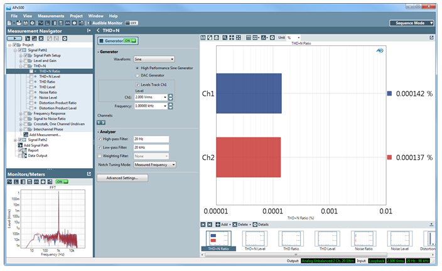
Task: Open the Sequence Mode dropdown
Action: click(411, 23)
